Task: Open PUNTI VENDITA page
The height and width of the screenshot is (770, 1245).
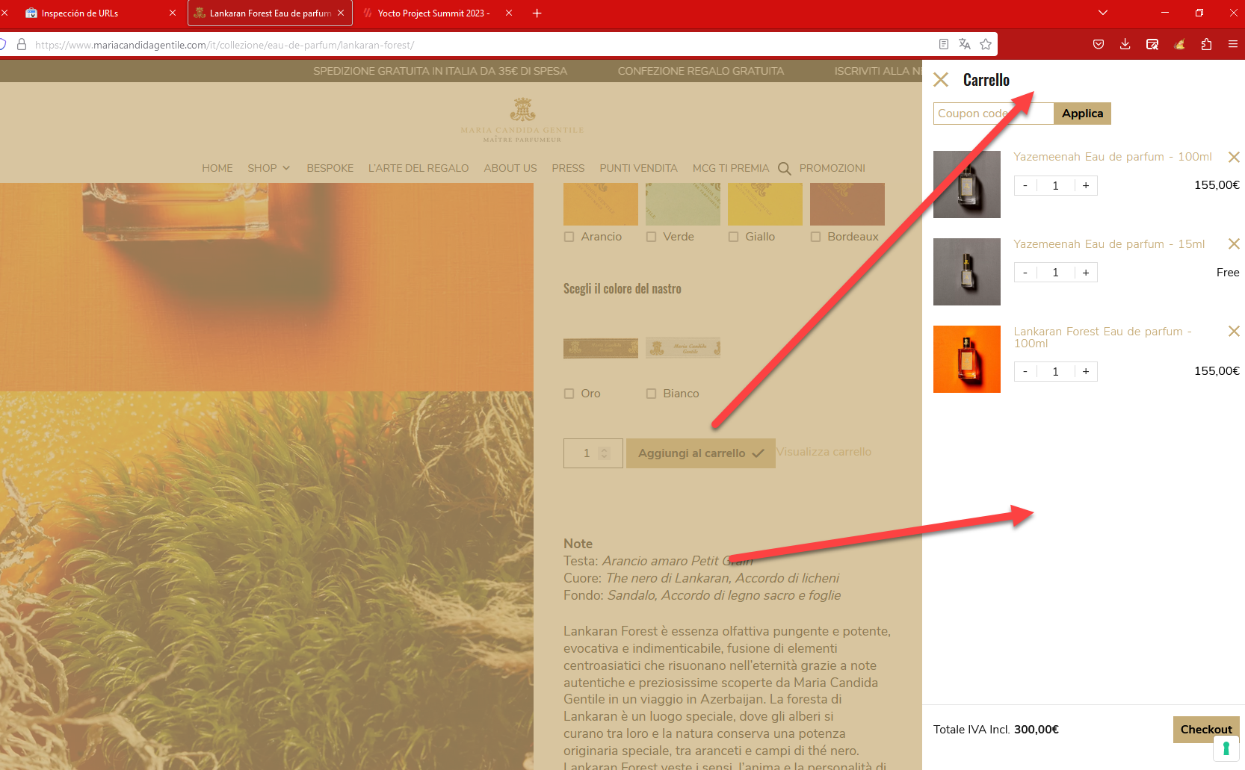Action: tap(639, 169)
